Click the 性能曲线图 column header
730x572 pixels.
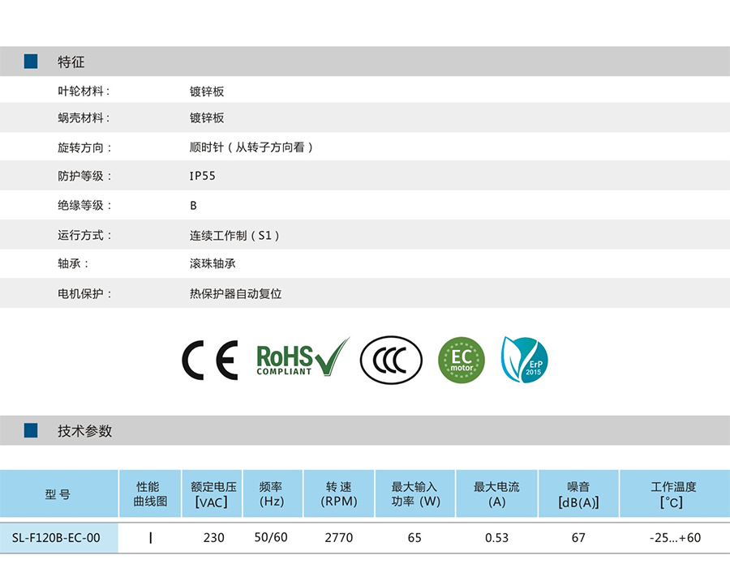click(x=150, y=494)
